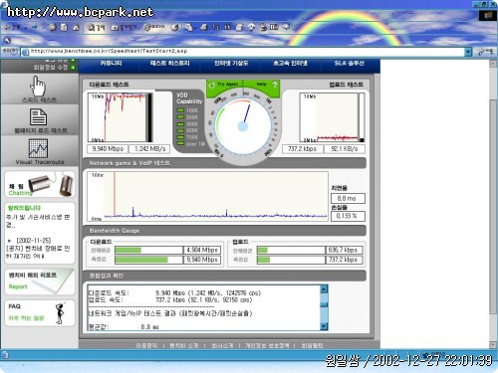Click the Go button beside the address bar
Viewport: 498px width, 373px height.
(485, 52)
